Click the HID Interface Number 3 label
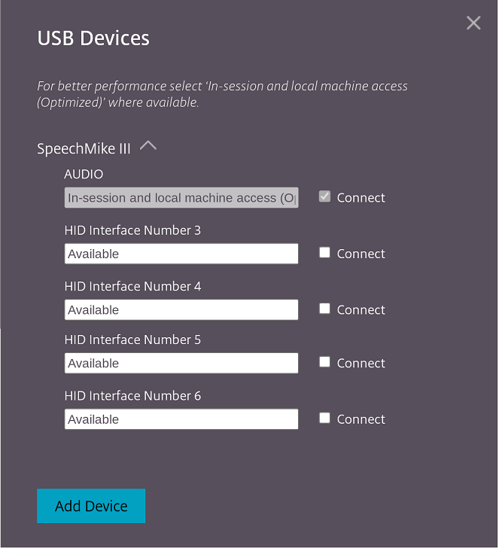 pos(132,230)
